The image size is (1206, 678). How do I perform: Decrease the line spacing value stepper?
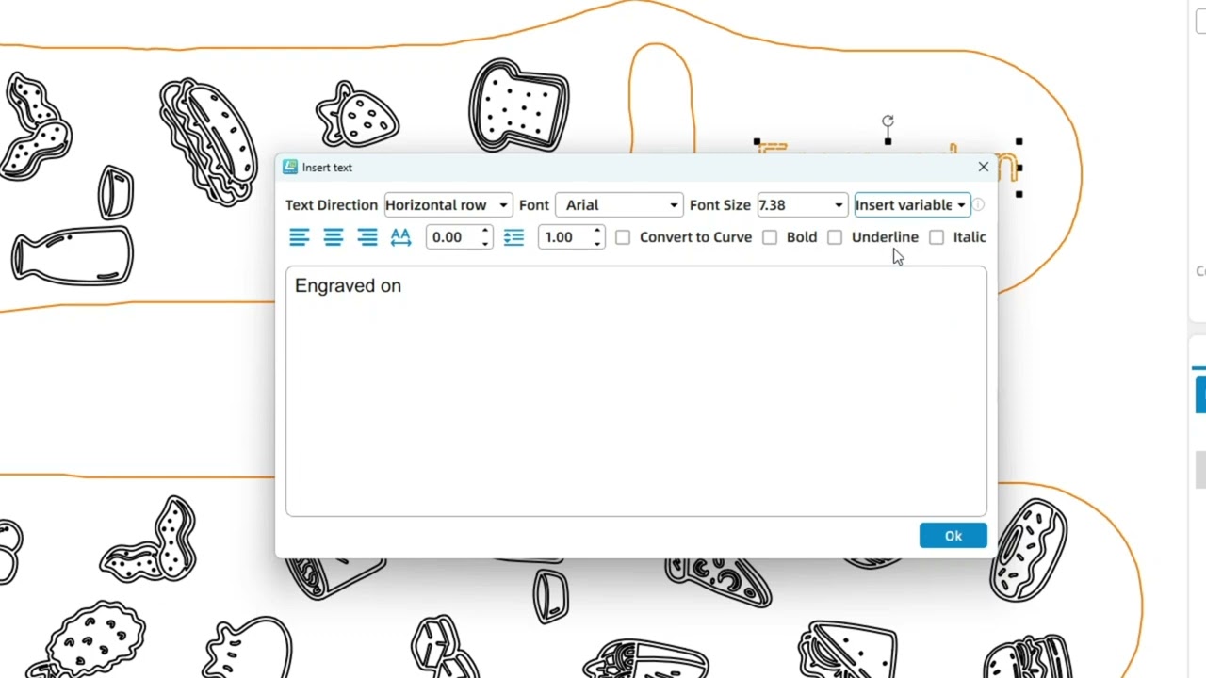597,243
